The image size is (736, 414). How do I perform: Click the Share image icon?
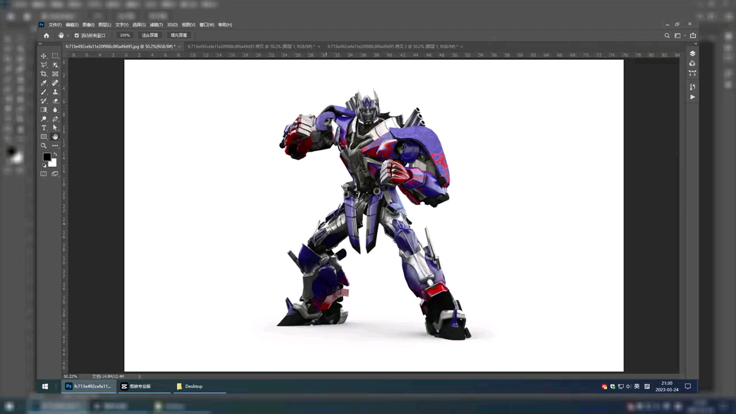(693, 36)
